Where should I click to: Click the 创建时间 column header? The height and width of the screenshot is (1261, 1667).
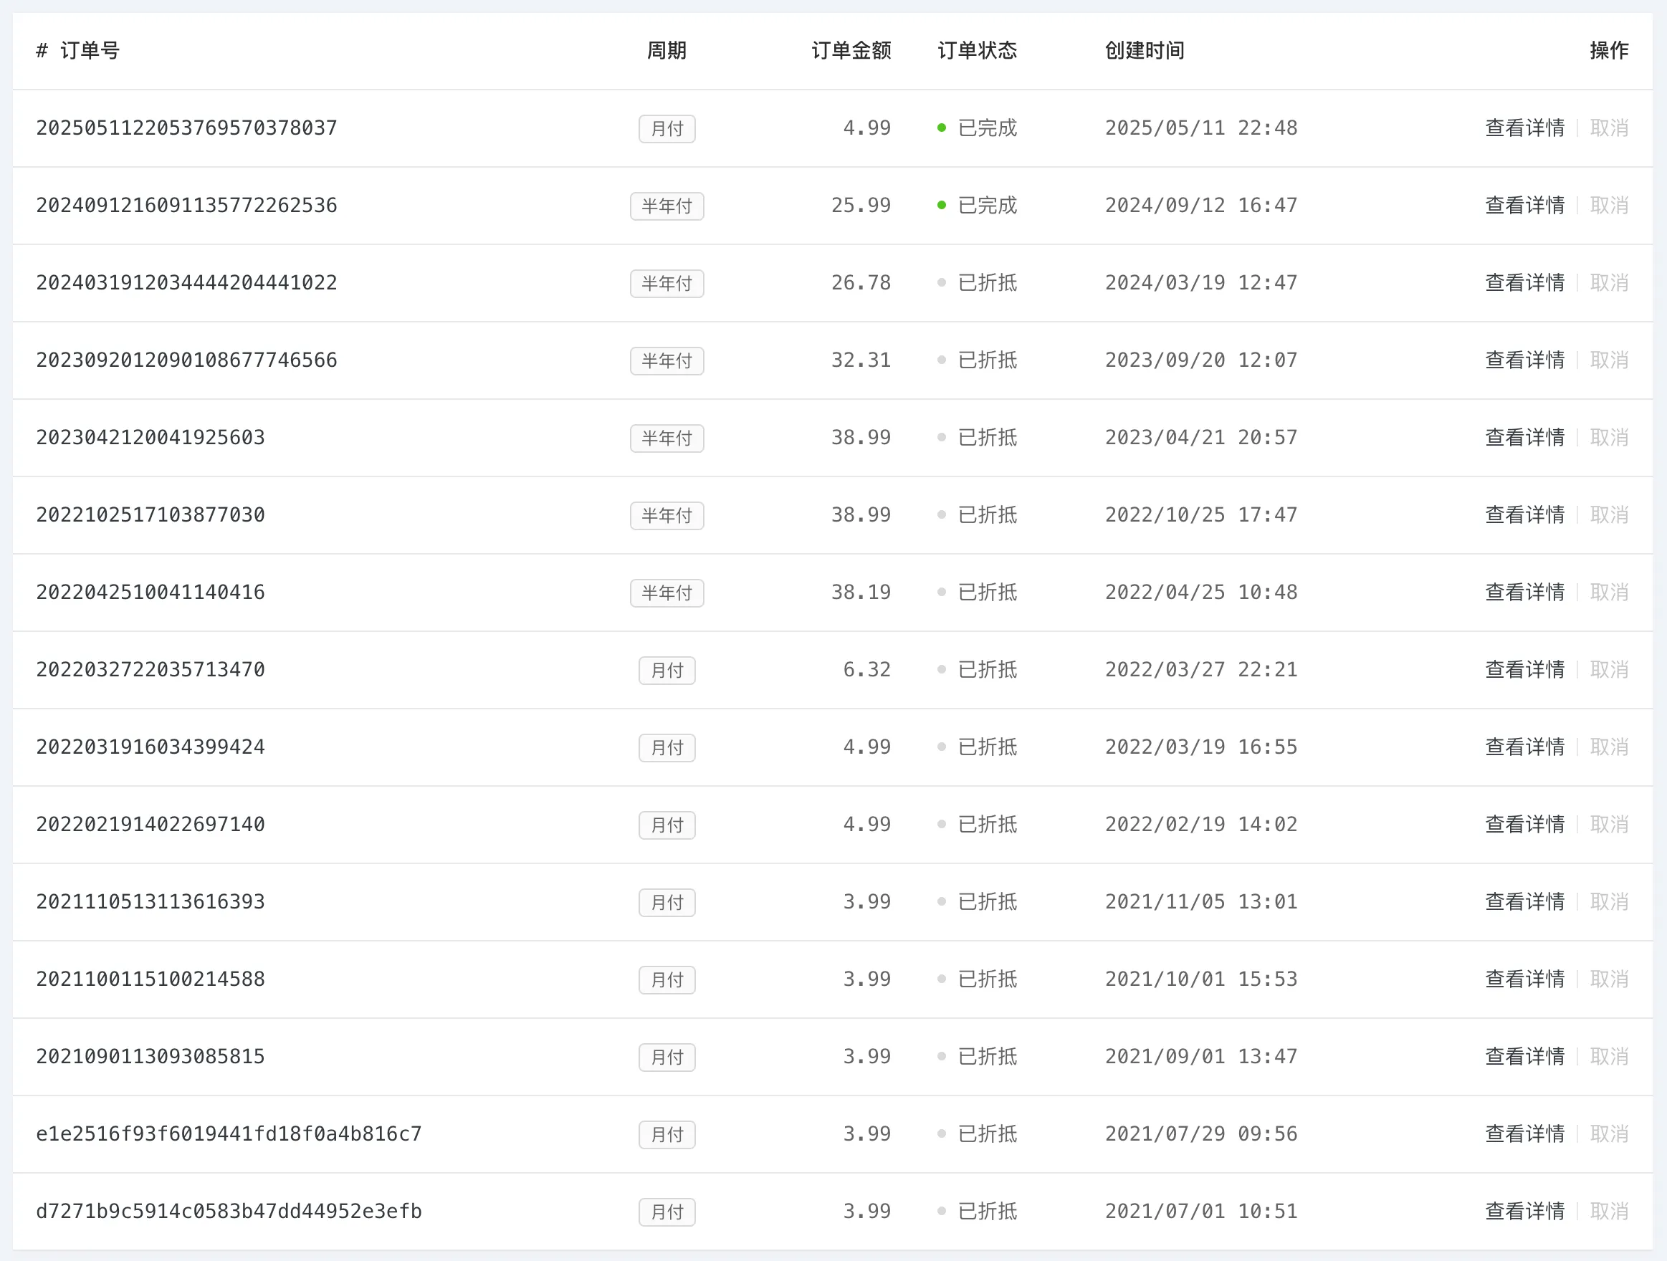pos(1144,50)
